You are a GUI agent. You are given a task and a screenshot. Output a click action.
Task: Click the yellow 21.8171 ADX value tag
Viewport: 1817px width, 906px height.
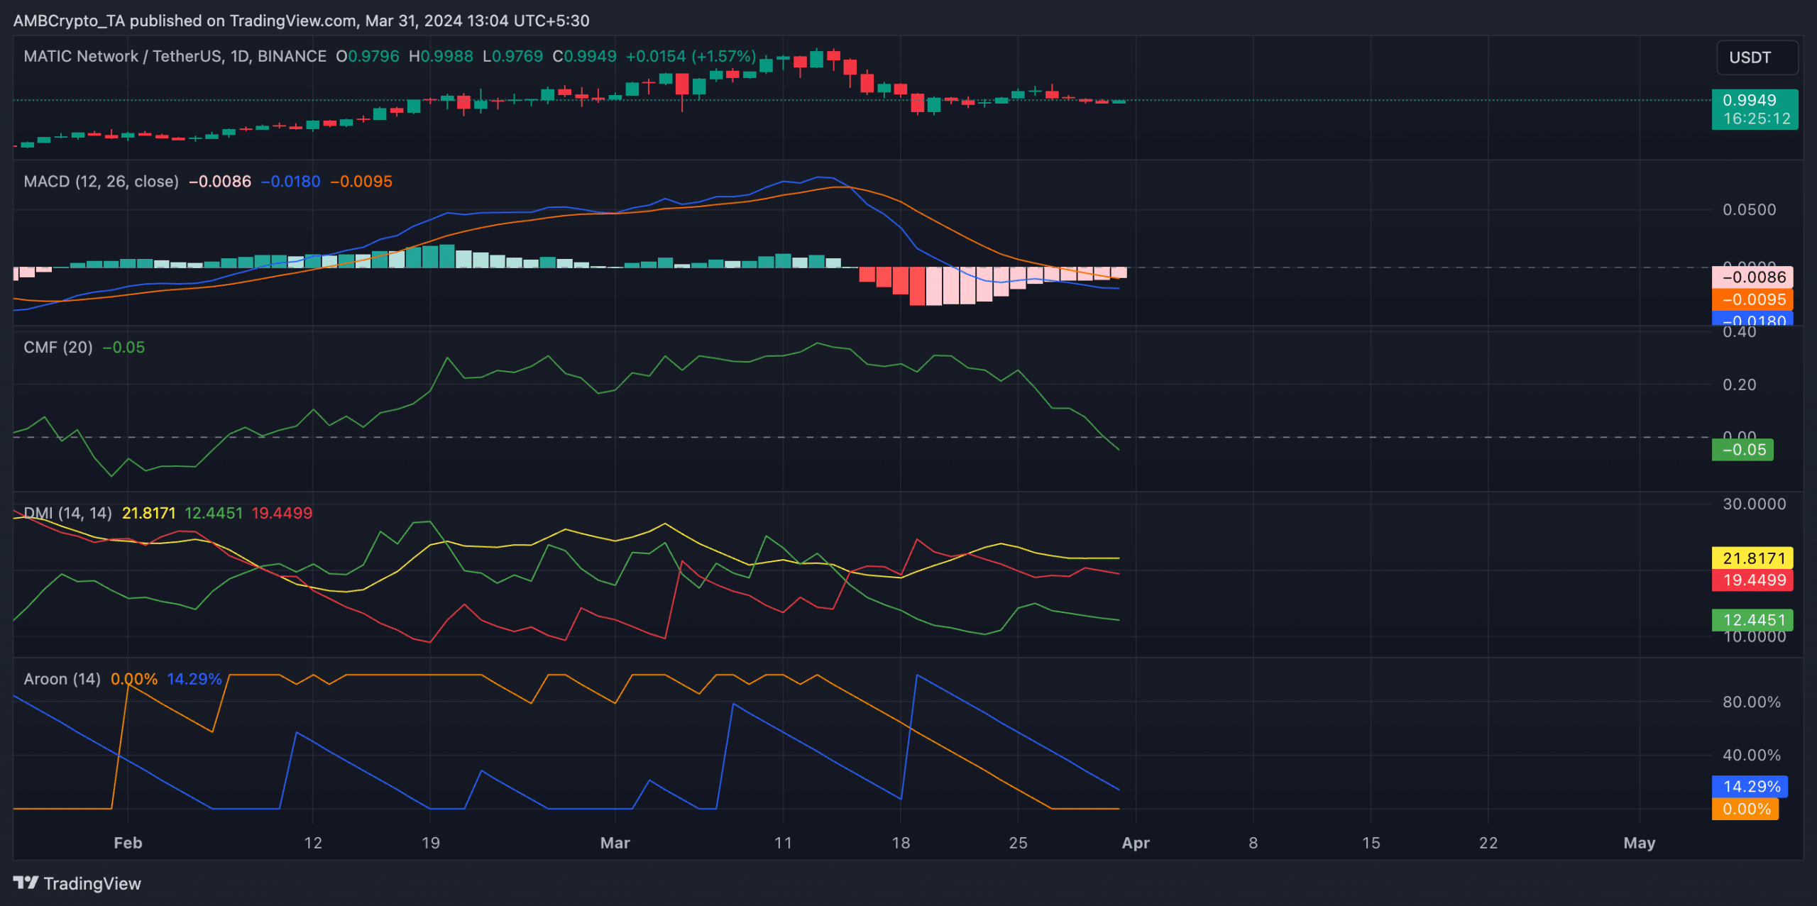point(1753,558)
